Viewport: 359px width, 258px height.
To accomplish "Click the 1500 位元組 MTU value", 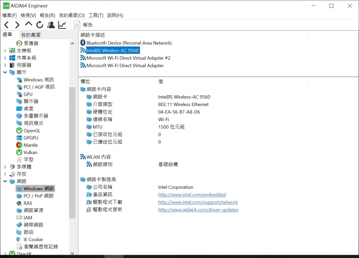I will pyautogui.click(x=171, y=127).
